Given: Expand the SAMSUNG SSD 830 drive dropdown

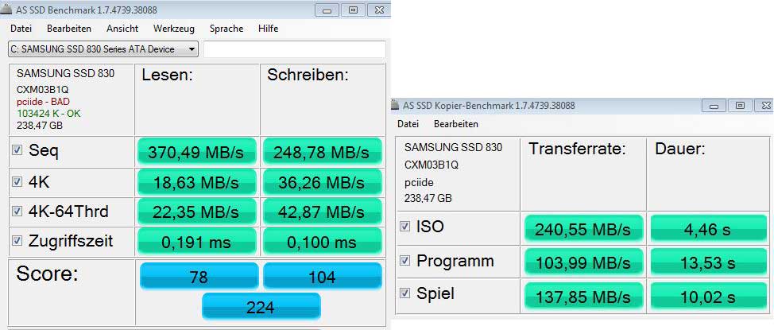Looking at the screenshot, I should (x=103, y=49).
